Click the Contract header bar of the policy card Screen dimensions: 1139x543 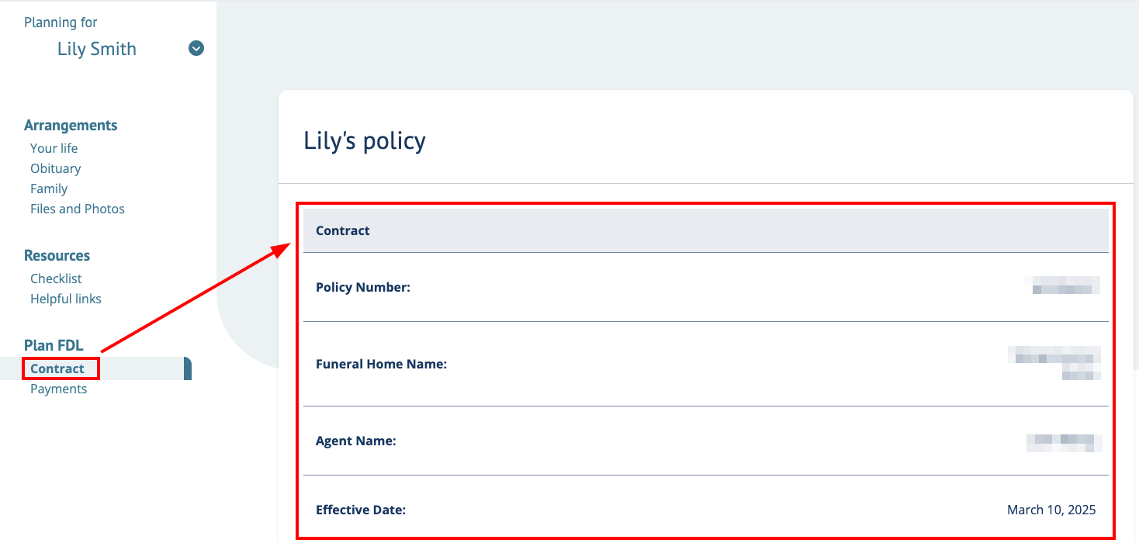[342, 230]
